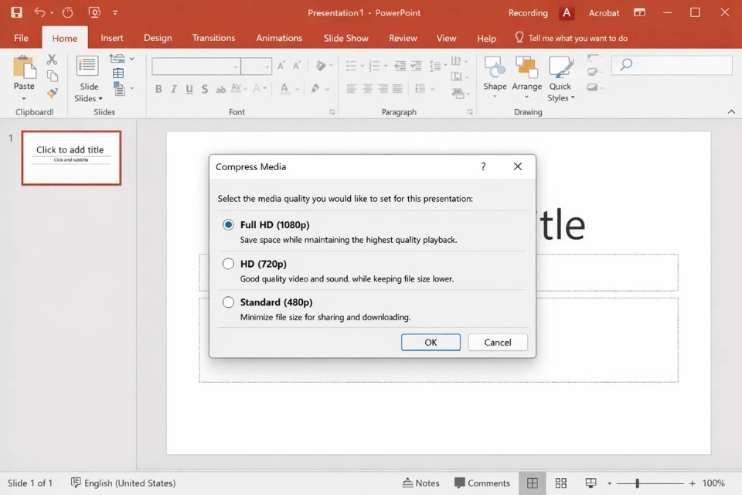Confirm compression with the OK button

click(431, 342)
